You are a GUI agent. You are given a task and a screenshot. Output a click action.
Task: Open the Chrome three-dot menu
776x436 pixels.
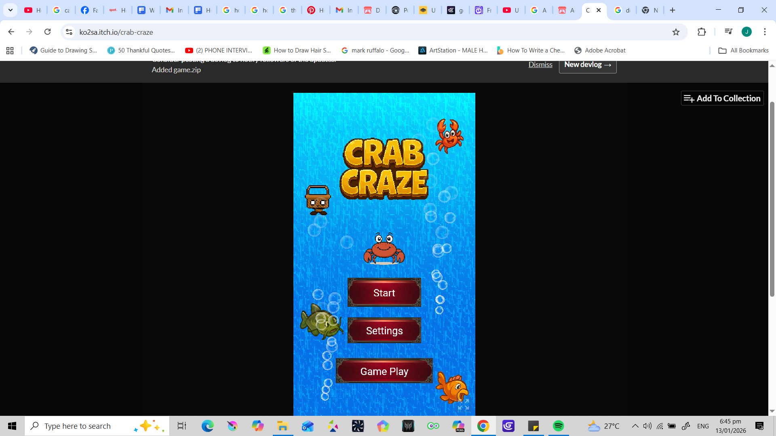point(765,32)
